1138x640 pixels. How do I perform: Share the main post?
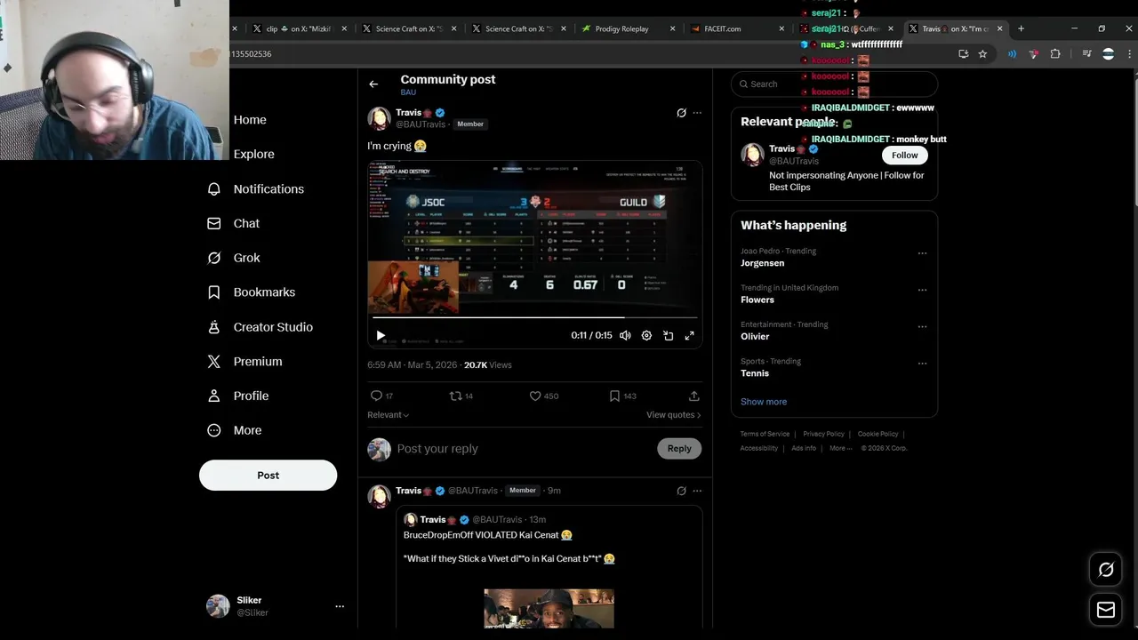(x=693, y=396)
